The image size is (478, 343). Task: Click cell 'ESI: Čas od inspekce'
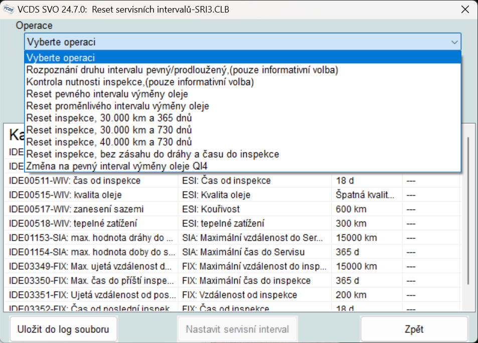tap(255, 181)
